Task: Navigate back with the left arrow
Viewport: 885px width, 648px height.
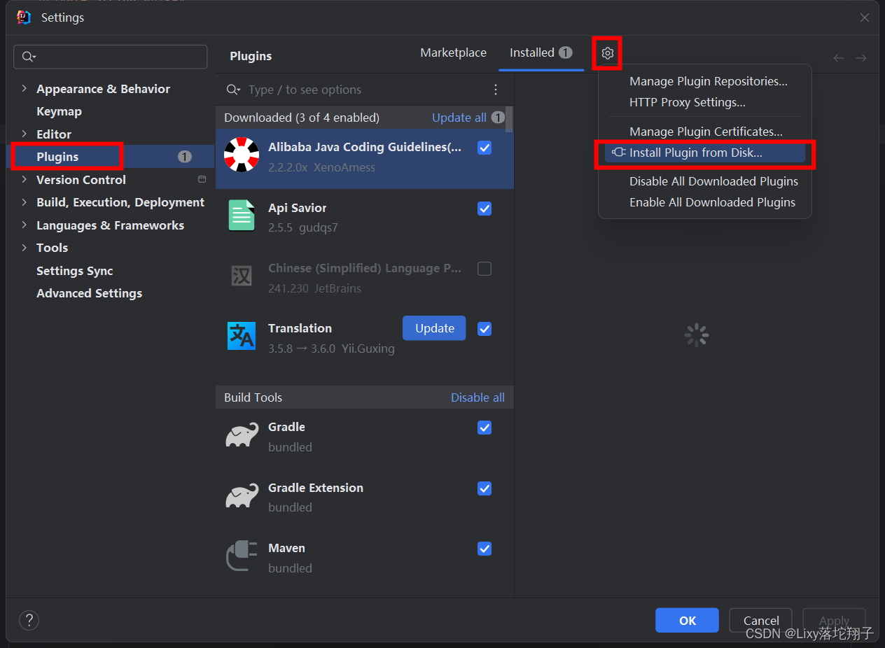Action: [838, 58]
